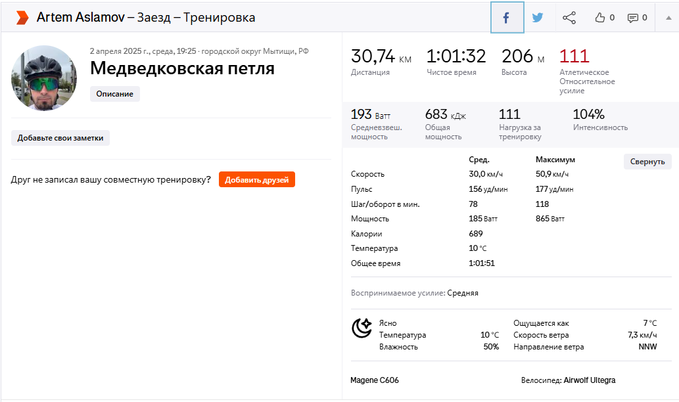Share workout on Facebook
Image resolution: width=679 pixels, height=402 pixels.
(507, 18)
